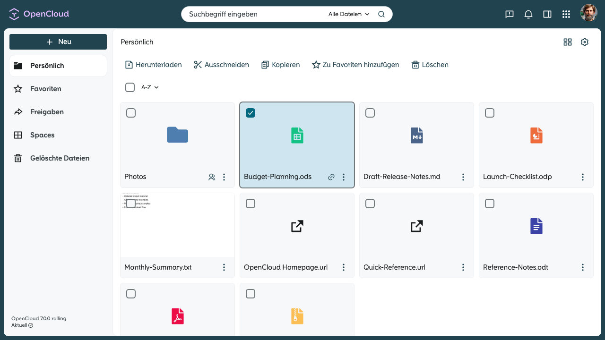Open the Monthly-Summary.txt thumbnail preview
The width and height of the screenshot is (605, 340).
(x=177, y=225)
